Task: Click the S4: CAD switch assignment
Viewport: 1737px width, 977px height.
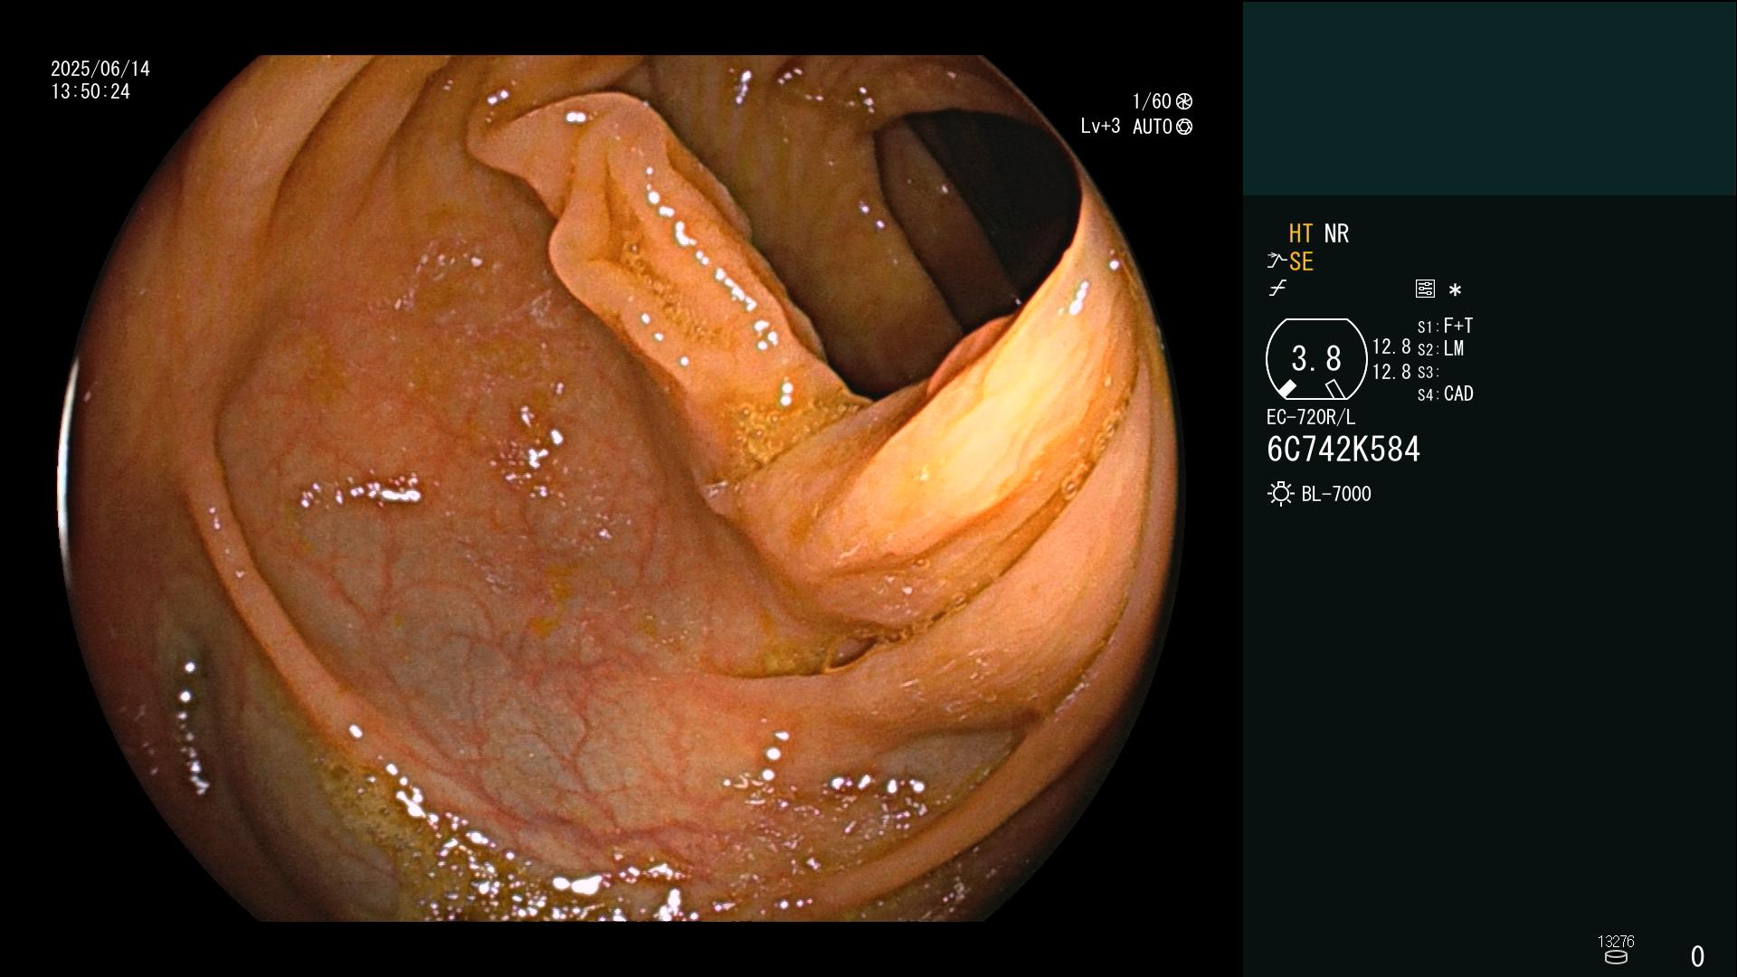Action: coord(1445,394)
